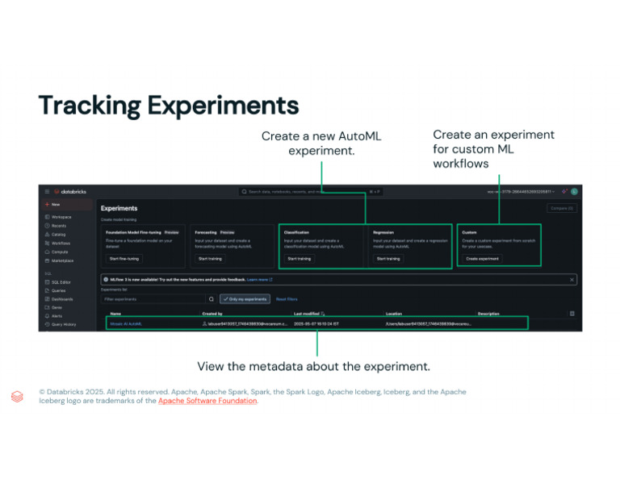
Task: Toggle the Only my experiments filter
Action: (245, 299)
